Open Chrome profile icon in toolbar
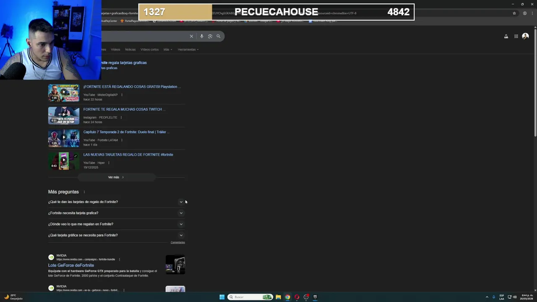Viewport: 537px width, 302px height. (524, 13)
